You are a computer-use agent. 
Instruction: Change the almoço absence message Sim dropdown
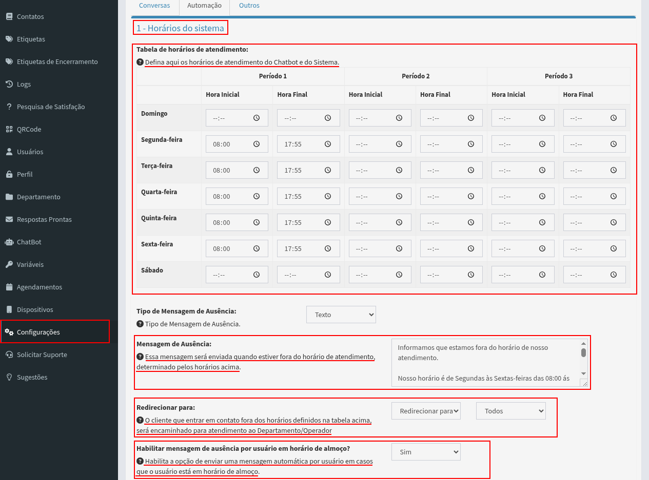click(426, 452)
